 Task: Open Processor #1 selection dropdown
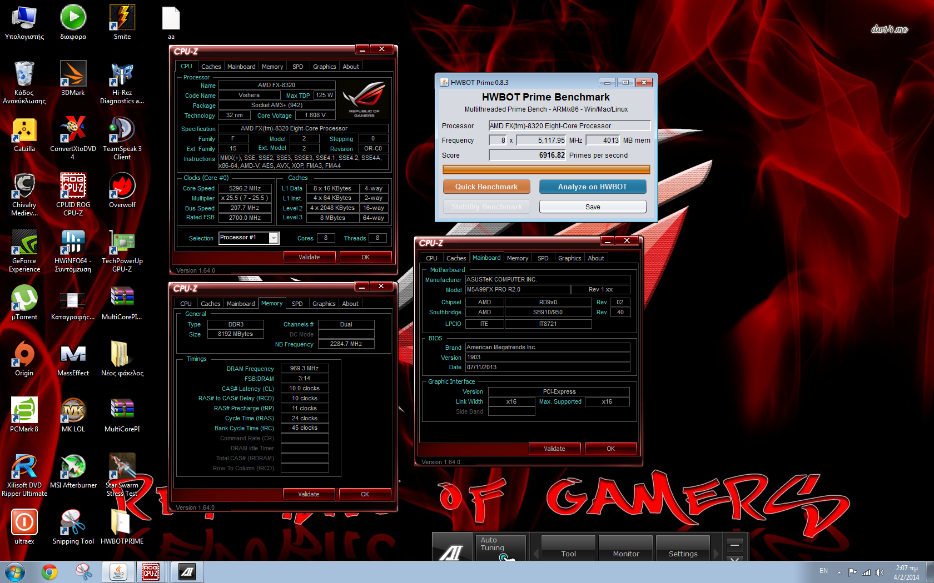274,238
